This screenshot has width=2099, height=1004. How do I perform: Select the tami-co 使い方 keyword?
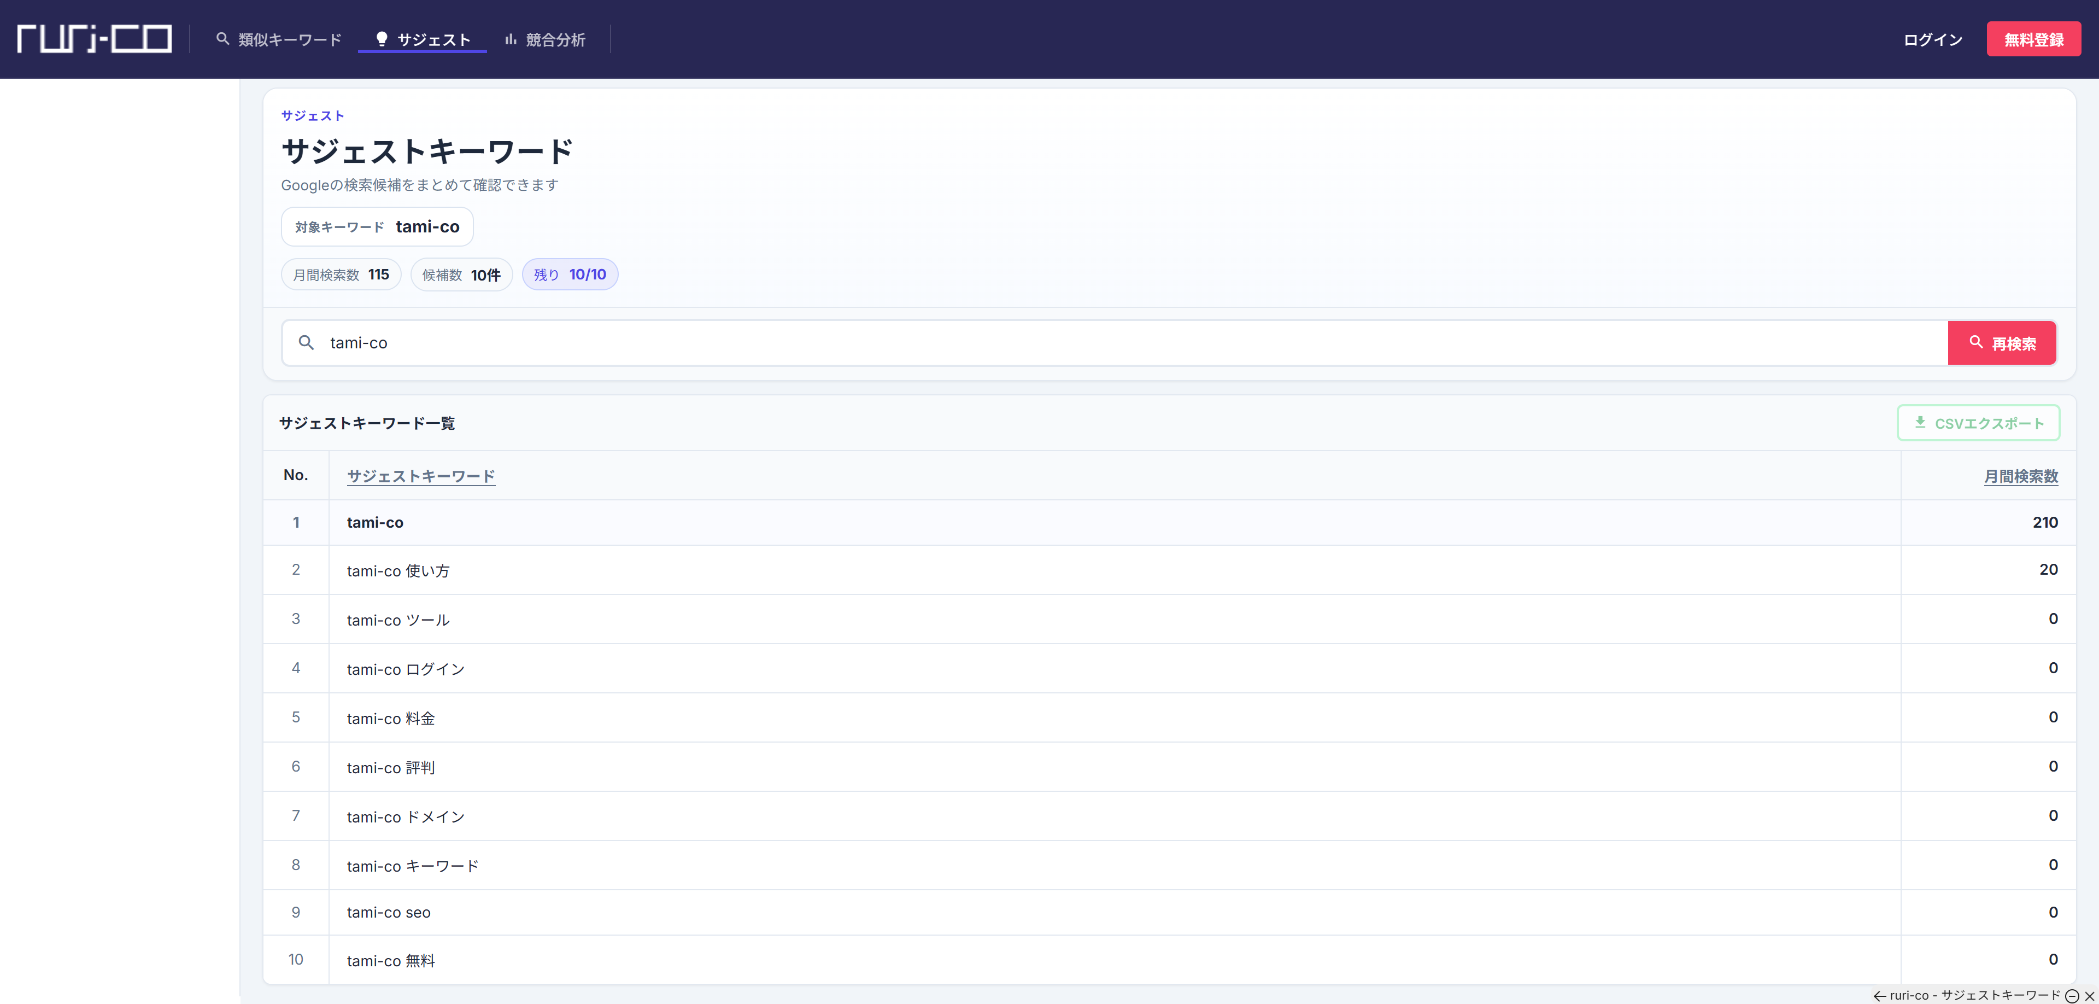(x=398, y=570)
